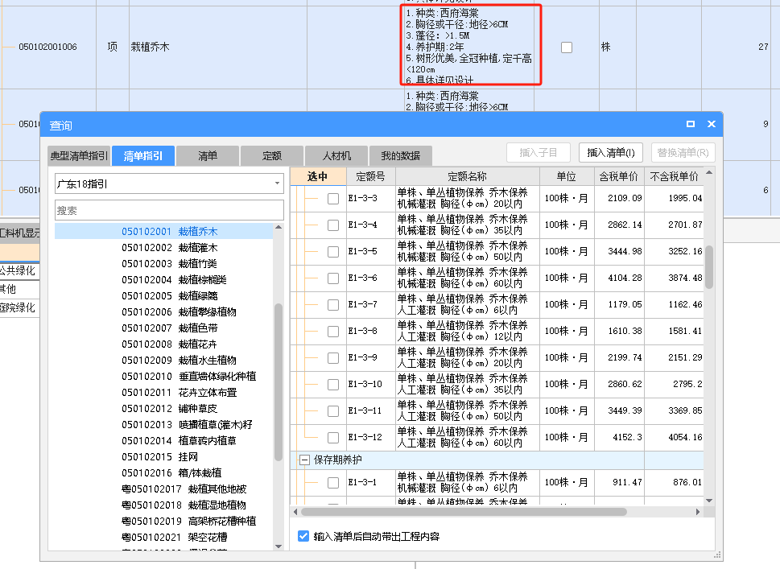Click the left list scroll-down arrow
The height and width of the screenshot is (569, 780).
(x=279, y=546)
